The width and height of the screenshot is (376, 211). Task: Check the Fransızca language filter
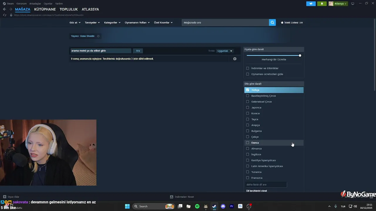(248, 178)
